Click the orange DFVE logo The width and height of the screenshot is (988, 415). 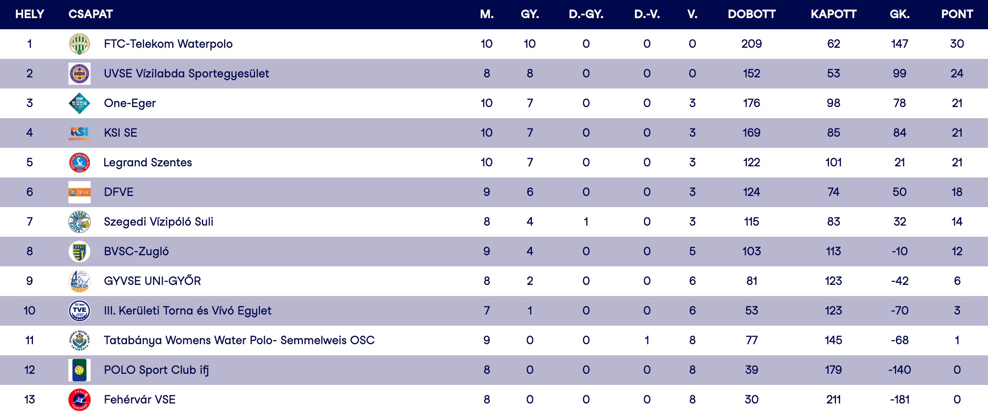click(80, 192)
